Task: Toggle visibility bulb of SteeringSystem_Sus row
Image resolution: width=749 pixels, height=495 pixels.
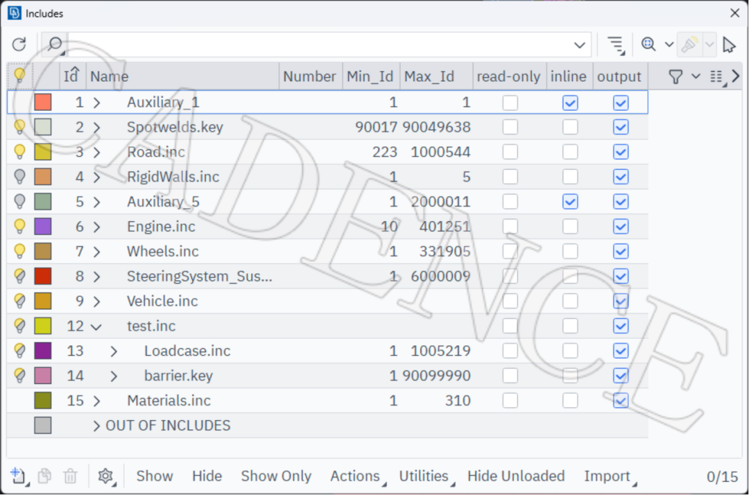Action: click(19, 276)
